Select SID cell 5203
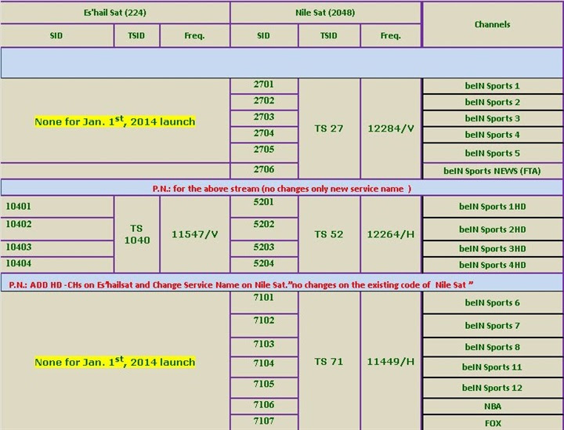The width and height of the screenshot is (564, 430). tap(264, 248)
